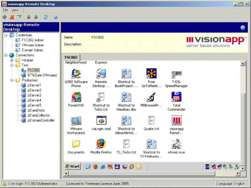This screenshot has width=251, height=188.
Task: Click Firefox icon in remote quick launch
Action: [x=96, y=166]
